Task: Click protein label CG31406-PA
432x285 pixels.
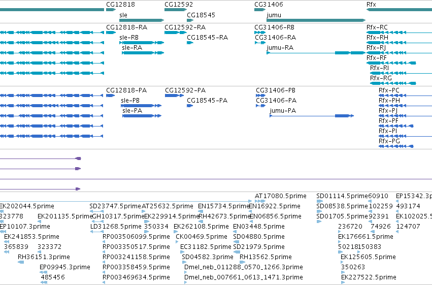Action: [276, 100]
